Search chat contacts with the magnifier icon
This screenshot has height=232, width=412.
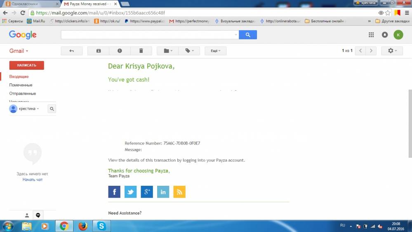(x=52, y=109)
